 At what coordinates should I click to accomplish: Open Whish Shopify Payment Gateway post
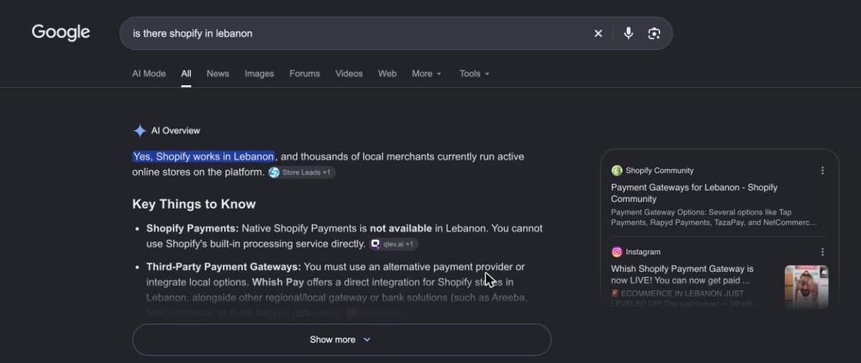682,275
